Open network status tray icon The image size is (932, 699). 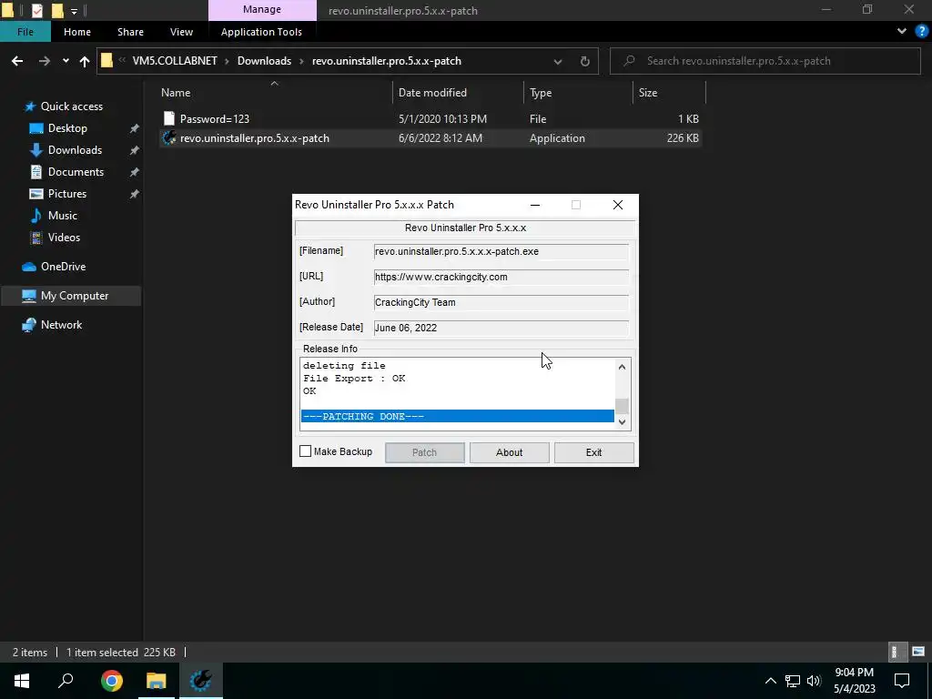793,681
